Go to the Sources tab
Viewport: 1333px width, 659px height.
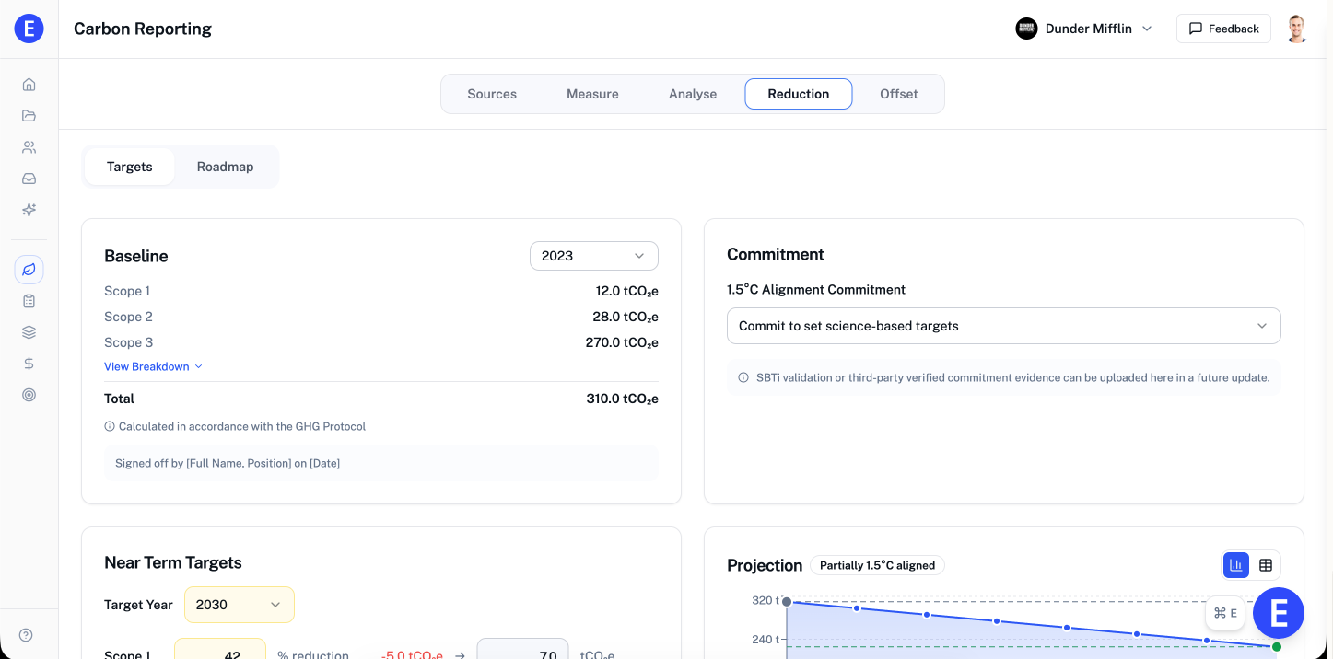point(492,94)
